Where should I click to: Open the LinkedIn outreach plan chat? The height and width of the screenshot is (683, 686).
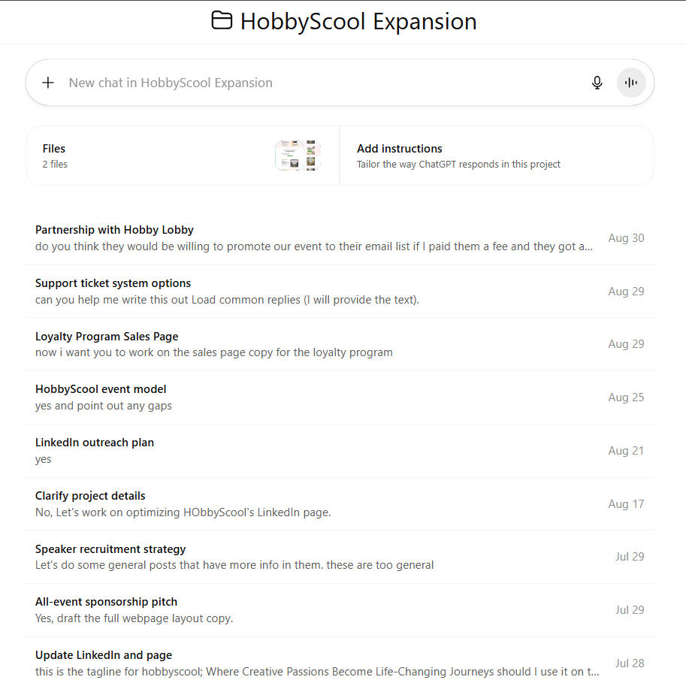click(340, 451)
